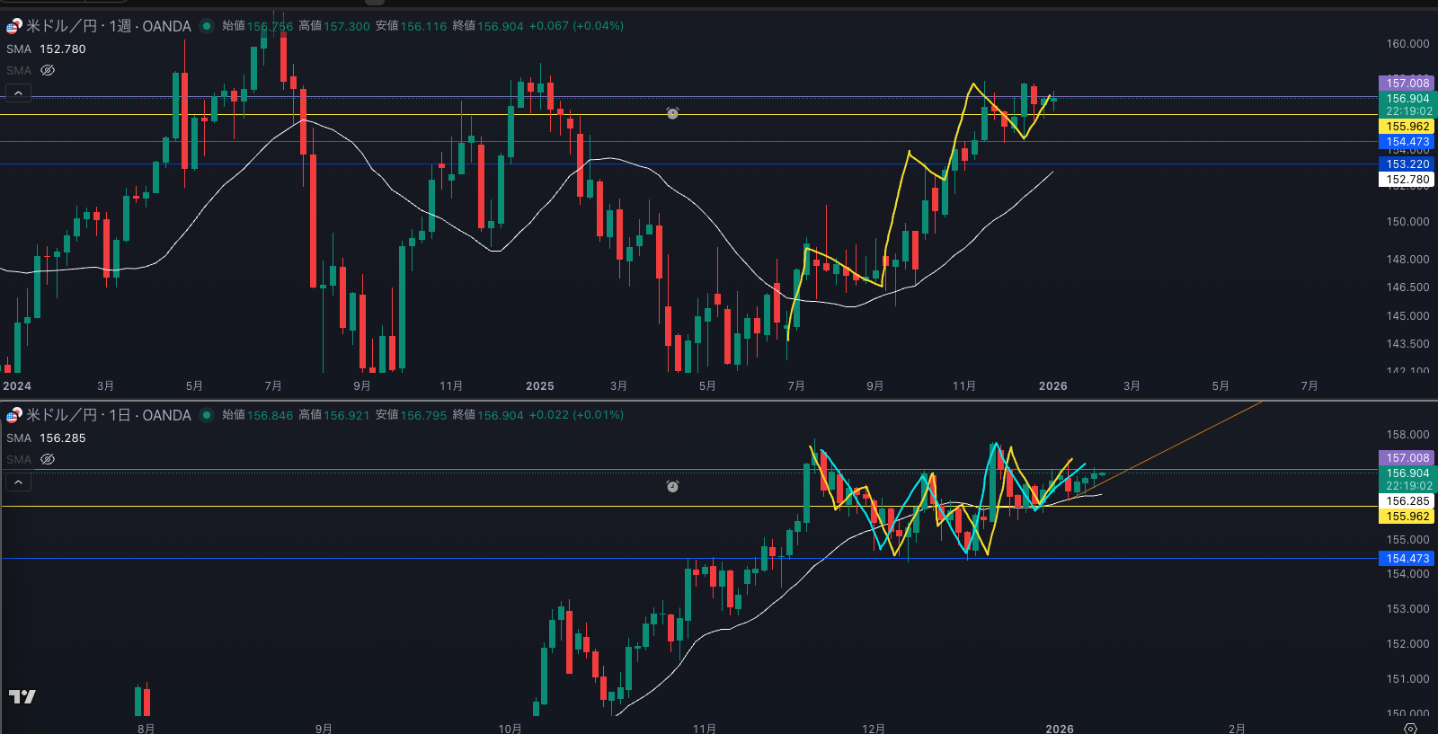Click the alarm clock icon on weekly chart
1438x734 pixels.
coord(672,113)
